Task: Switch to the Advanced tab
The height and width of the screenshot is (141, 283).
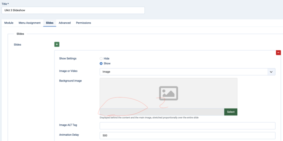Action: tap(65, 23)
